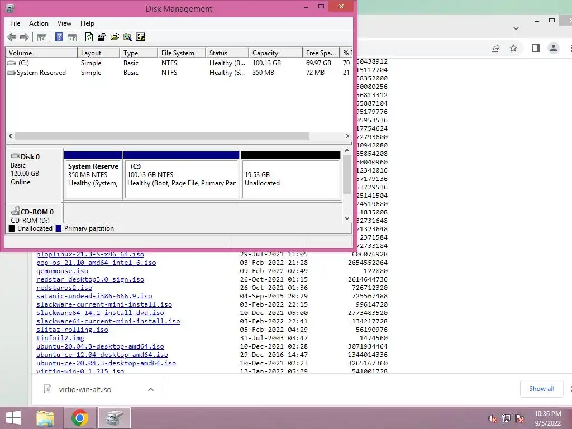Open the Action Center flag tray icon

[x=520, y=418]
